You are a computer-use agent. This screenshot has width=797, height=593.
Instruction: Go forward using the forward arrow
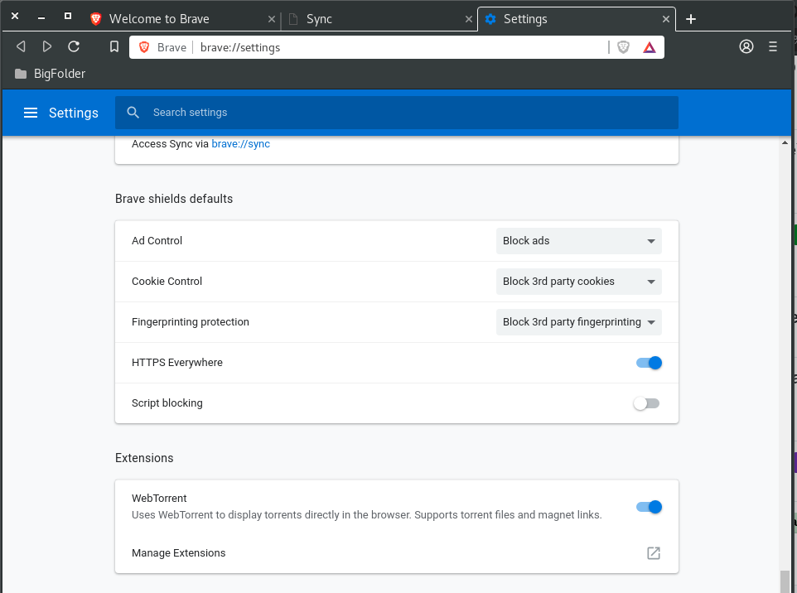[46, 46]
